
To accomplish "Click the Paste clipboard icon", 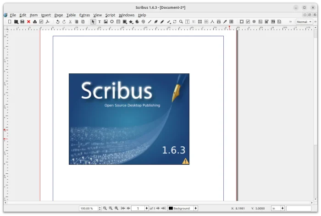I will pos(83,22).
